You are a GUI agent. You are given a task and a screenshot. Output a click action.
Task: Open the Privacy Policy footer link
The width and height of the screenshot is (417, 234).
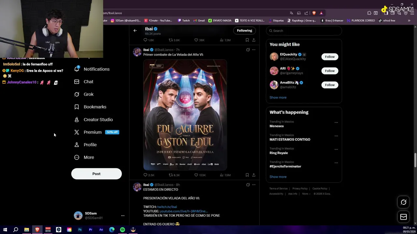point(300,188)
